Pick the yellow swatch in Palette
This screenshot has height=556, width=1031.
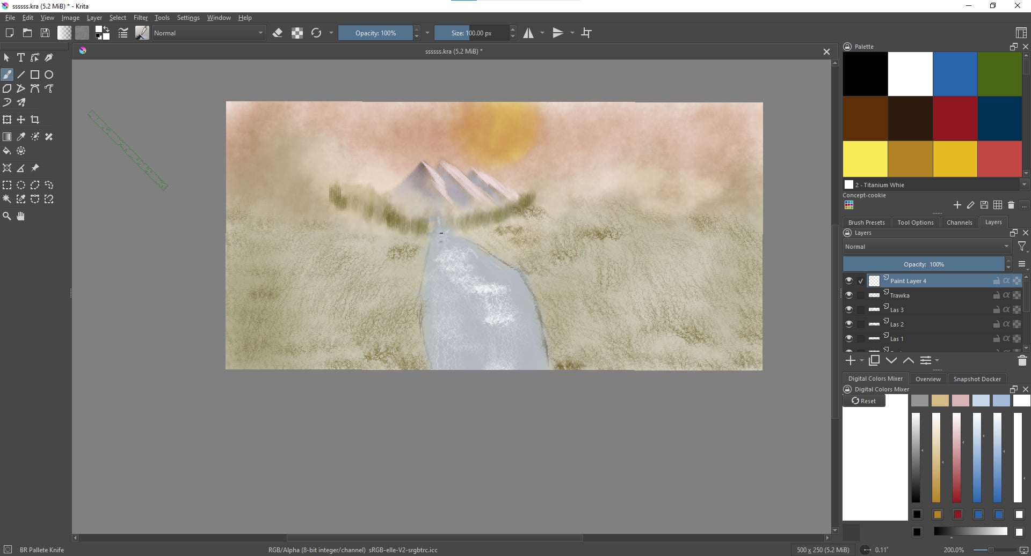(x=865, y=159)
